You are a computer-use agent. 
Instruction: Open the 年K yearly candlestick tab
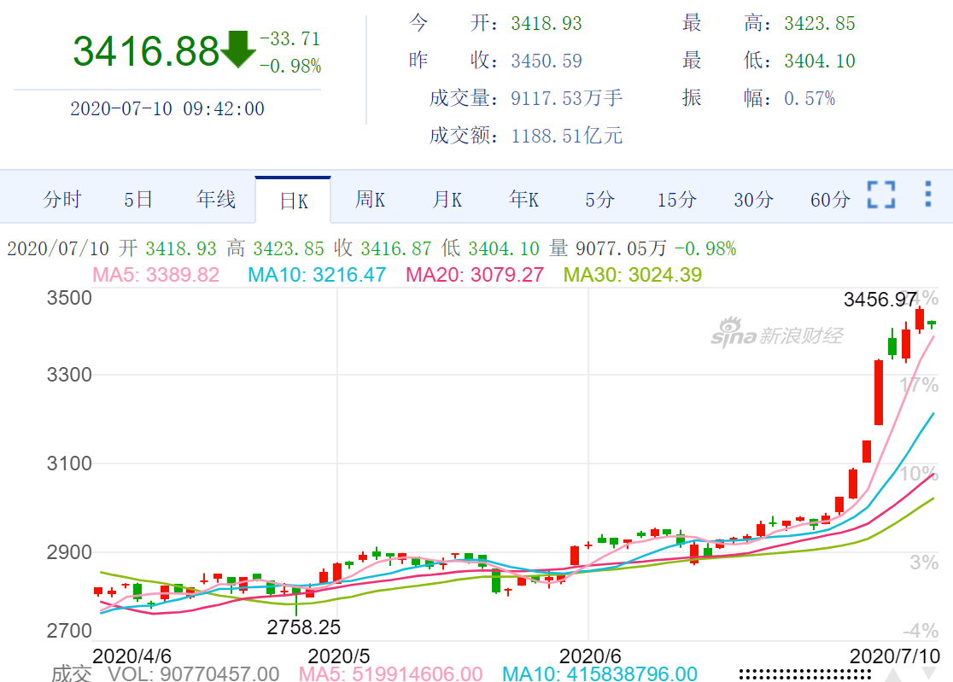point(523,200)
